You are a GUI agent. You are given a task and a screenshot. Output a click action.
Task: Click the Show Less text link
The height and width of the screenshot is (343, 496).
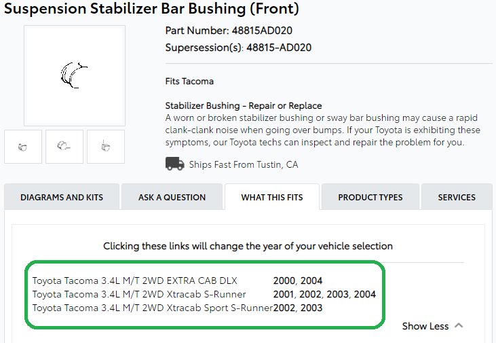click(425, 326)
